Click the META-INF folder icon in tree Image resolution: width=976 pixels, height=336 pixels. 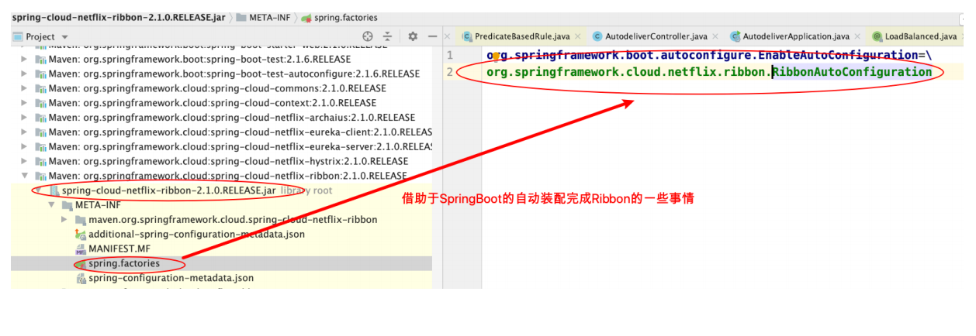click(66, 205)
